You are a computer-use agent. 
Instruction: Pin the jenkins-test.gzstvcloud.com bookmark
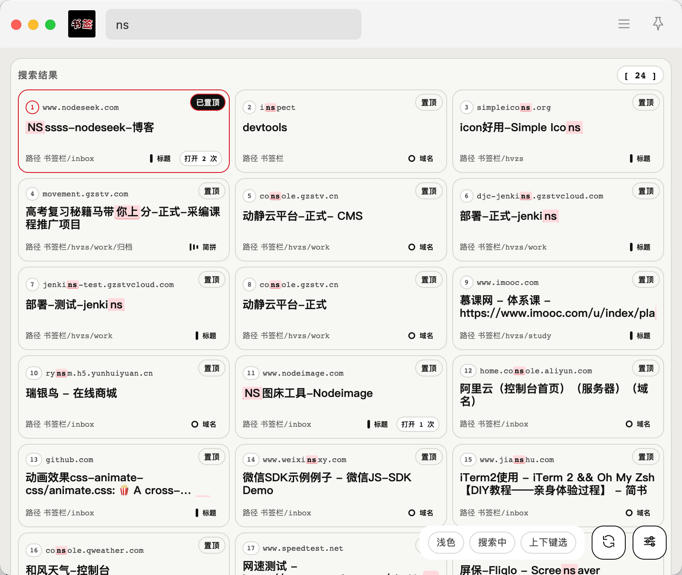[212, 279]
